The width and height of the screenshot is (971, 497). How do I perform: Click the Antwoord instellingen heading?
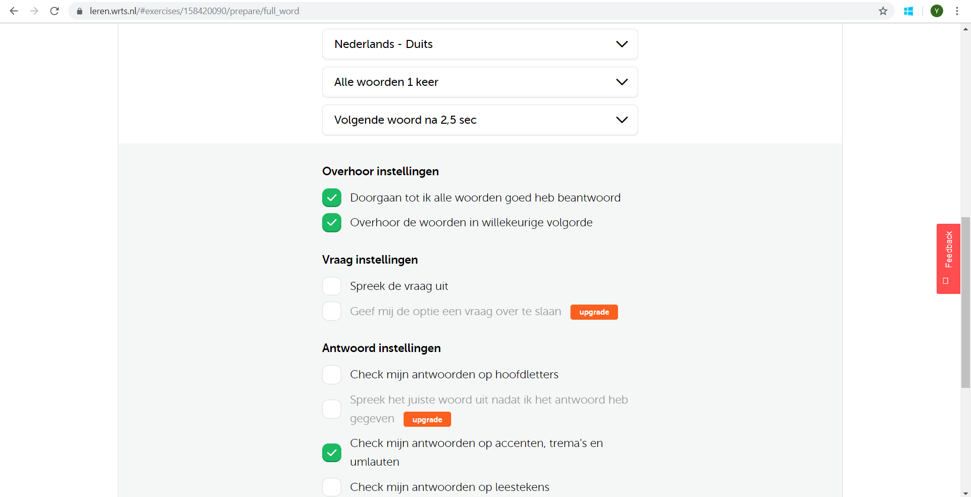[381, 349]
